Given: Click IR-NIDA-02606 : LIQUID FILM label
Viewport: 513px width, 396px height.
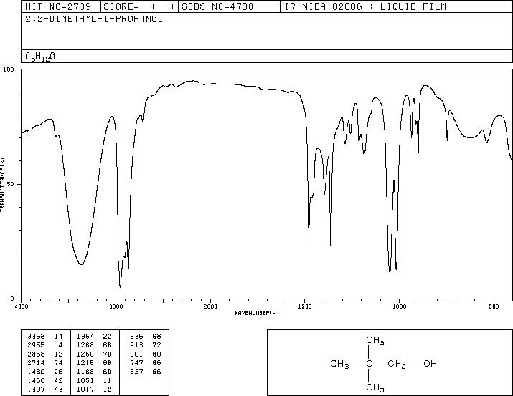Looking at the screenshot, I should [365, 6].
